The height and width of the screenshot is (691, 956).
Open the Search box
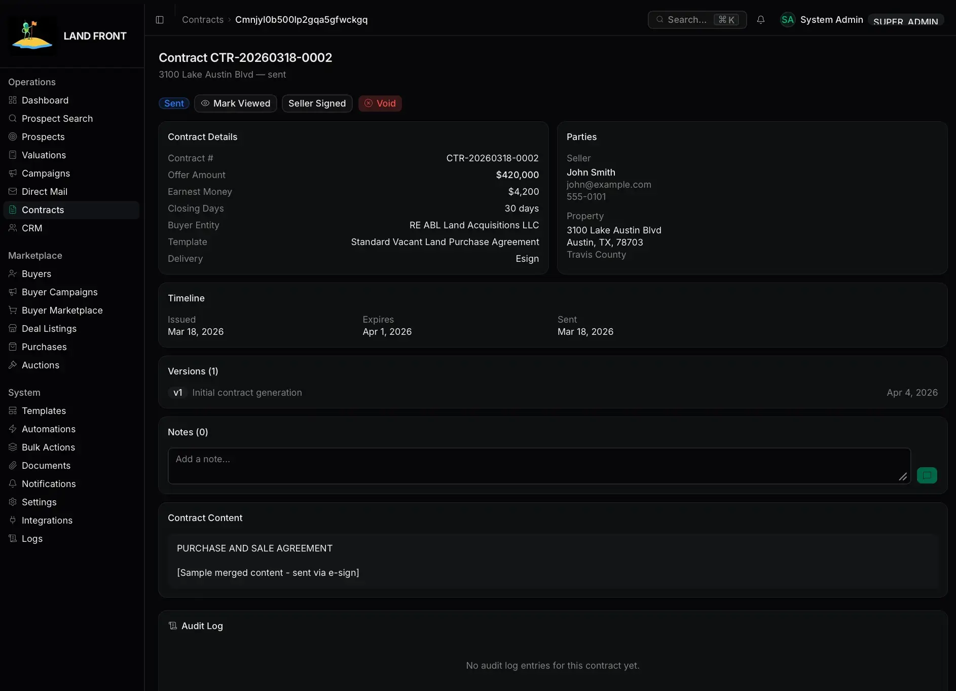[697, 20]
